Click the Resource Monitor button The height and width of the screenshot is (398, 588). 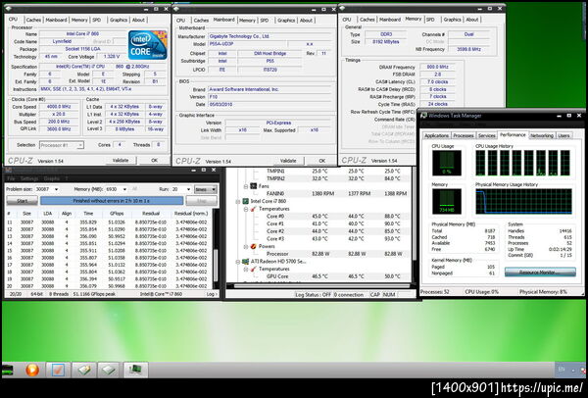pos(540,273)
